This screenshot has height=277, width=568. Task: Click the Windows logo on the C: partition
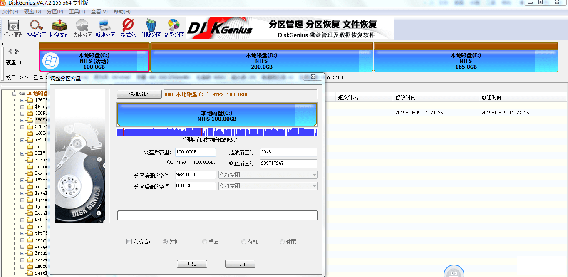pos(51,61)
